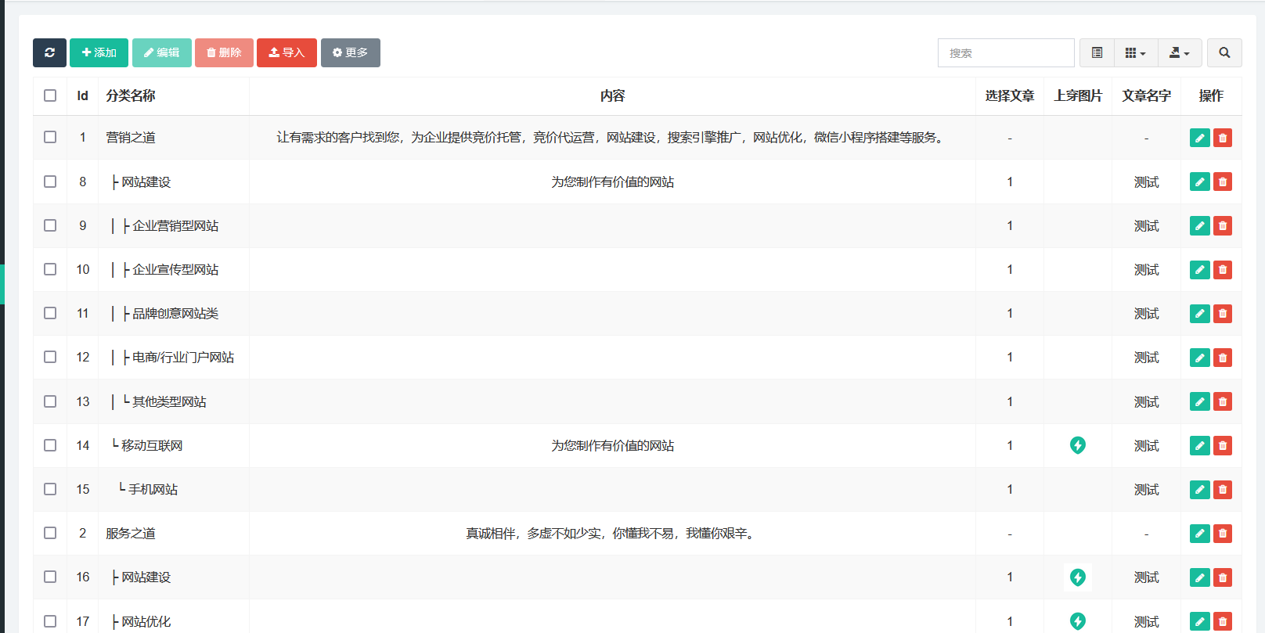1265x633 pixels.
Task: Check the box for 企业营销型网站
Action: point(50,225)
